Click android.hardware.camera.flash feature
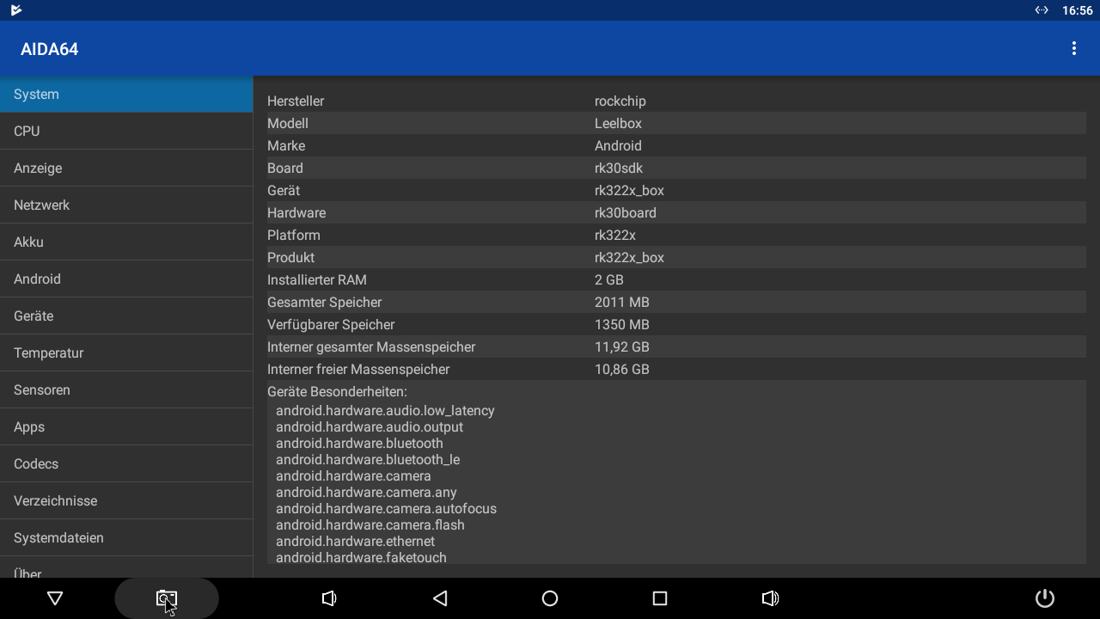 coord(370,525)
